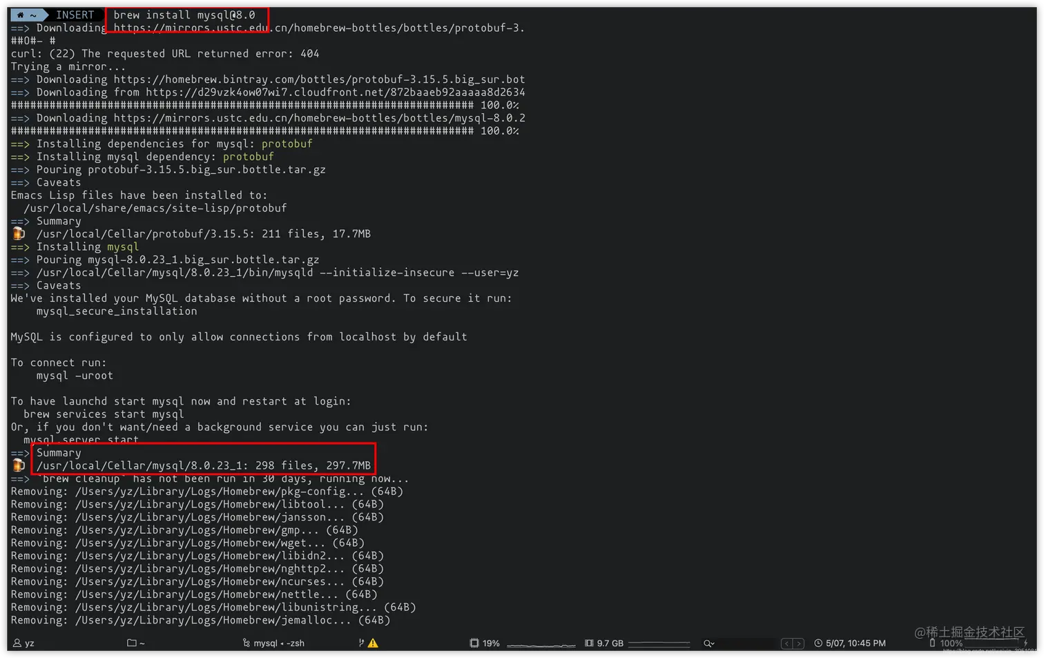Click the git branch icon before mysql
Viewport: 1044px width, 658px height.
tap(246, 643)
